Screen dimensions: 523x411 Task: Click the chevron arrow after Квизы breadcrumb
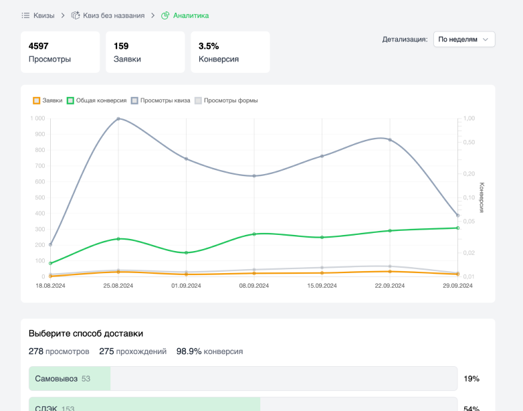coord(62,15)
